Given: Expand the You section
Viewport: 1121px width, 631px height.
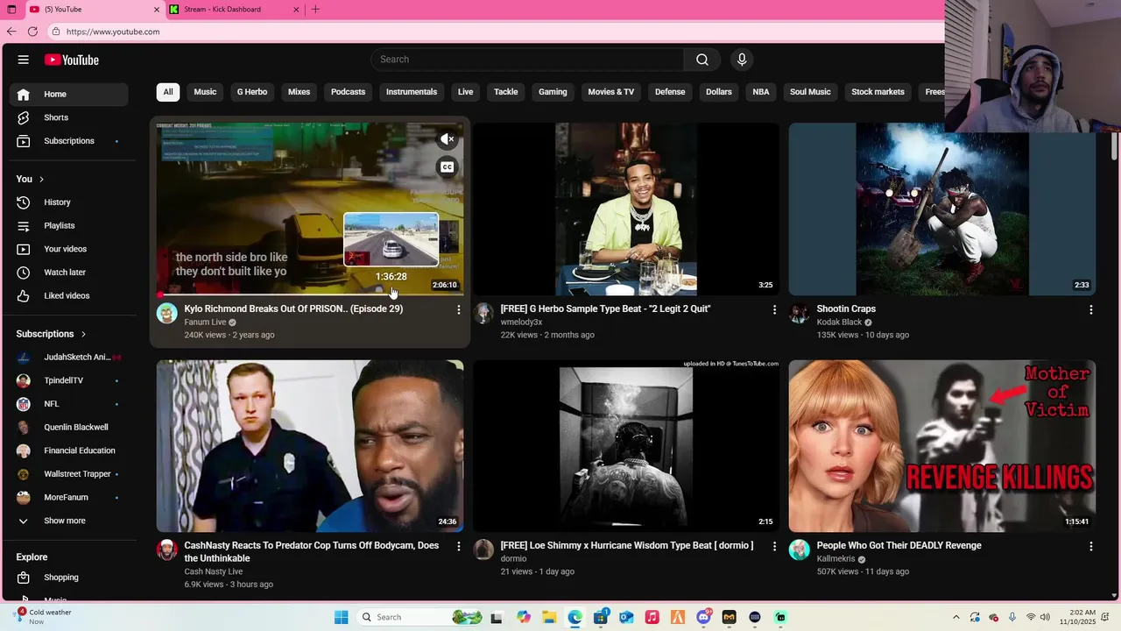Looking at the screenshot, I should [x=30, y=179].
